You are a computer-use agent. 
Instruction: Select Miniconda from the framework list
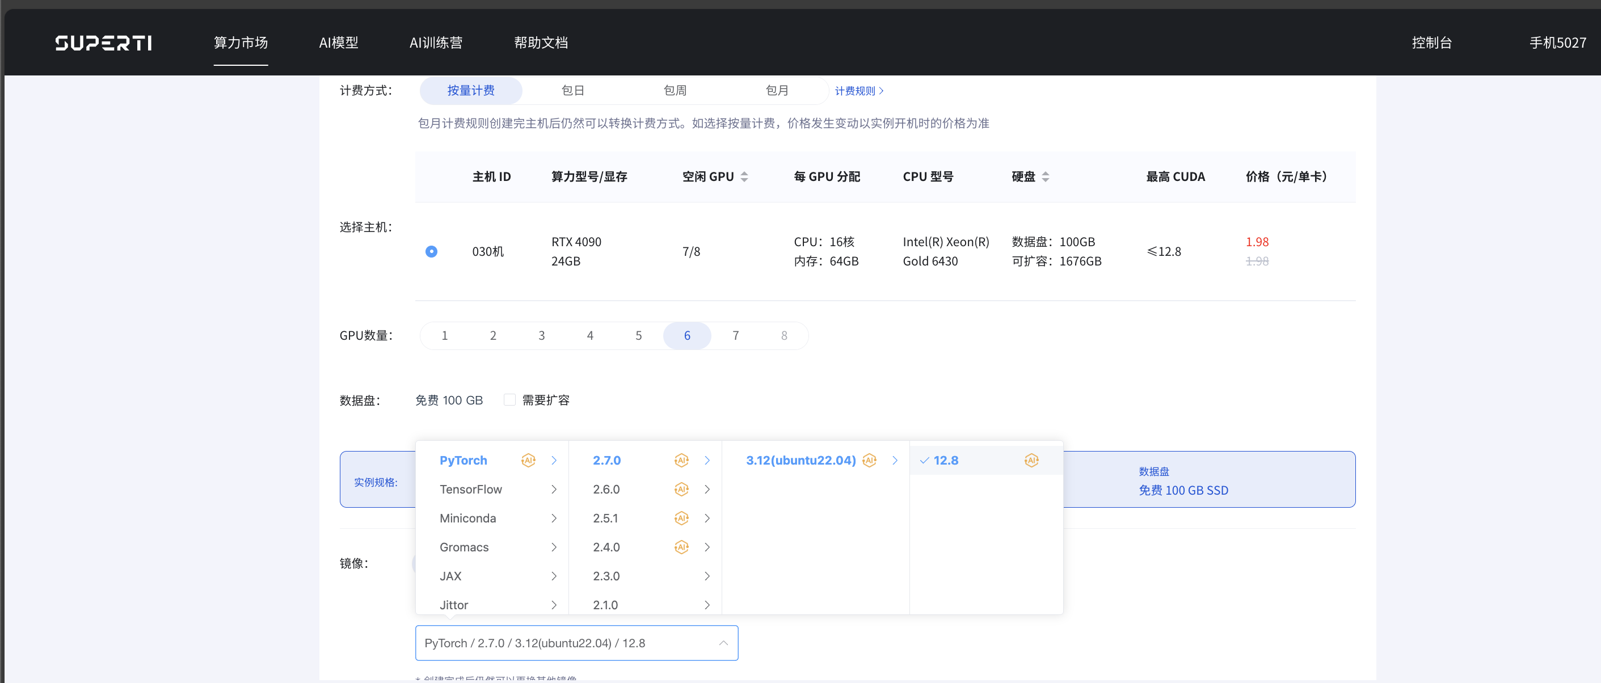click(x=467, y=518)
